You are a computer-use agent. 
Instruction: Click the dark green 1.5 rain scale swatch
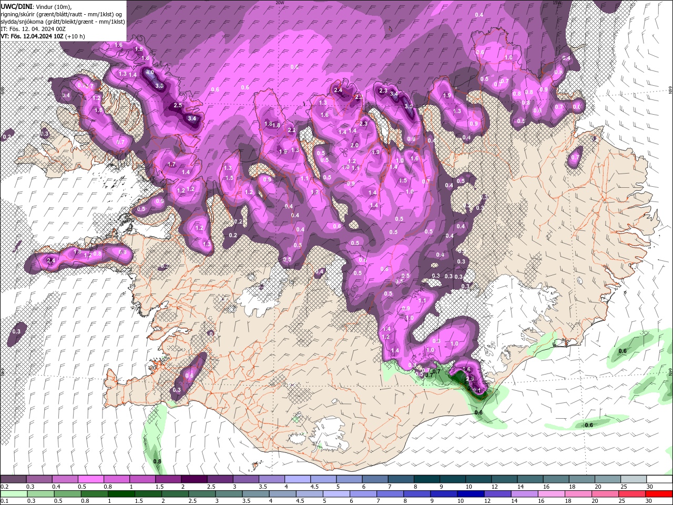(x=148, y=494)
